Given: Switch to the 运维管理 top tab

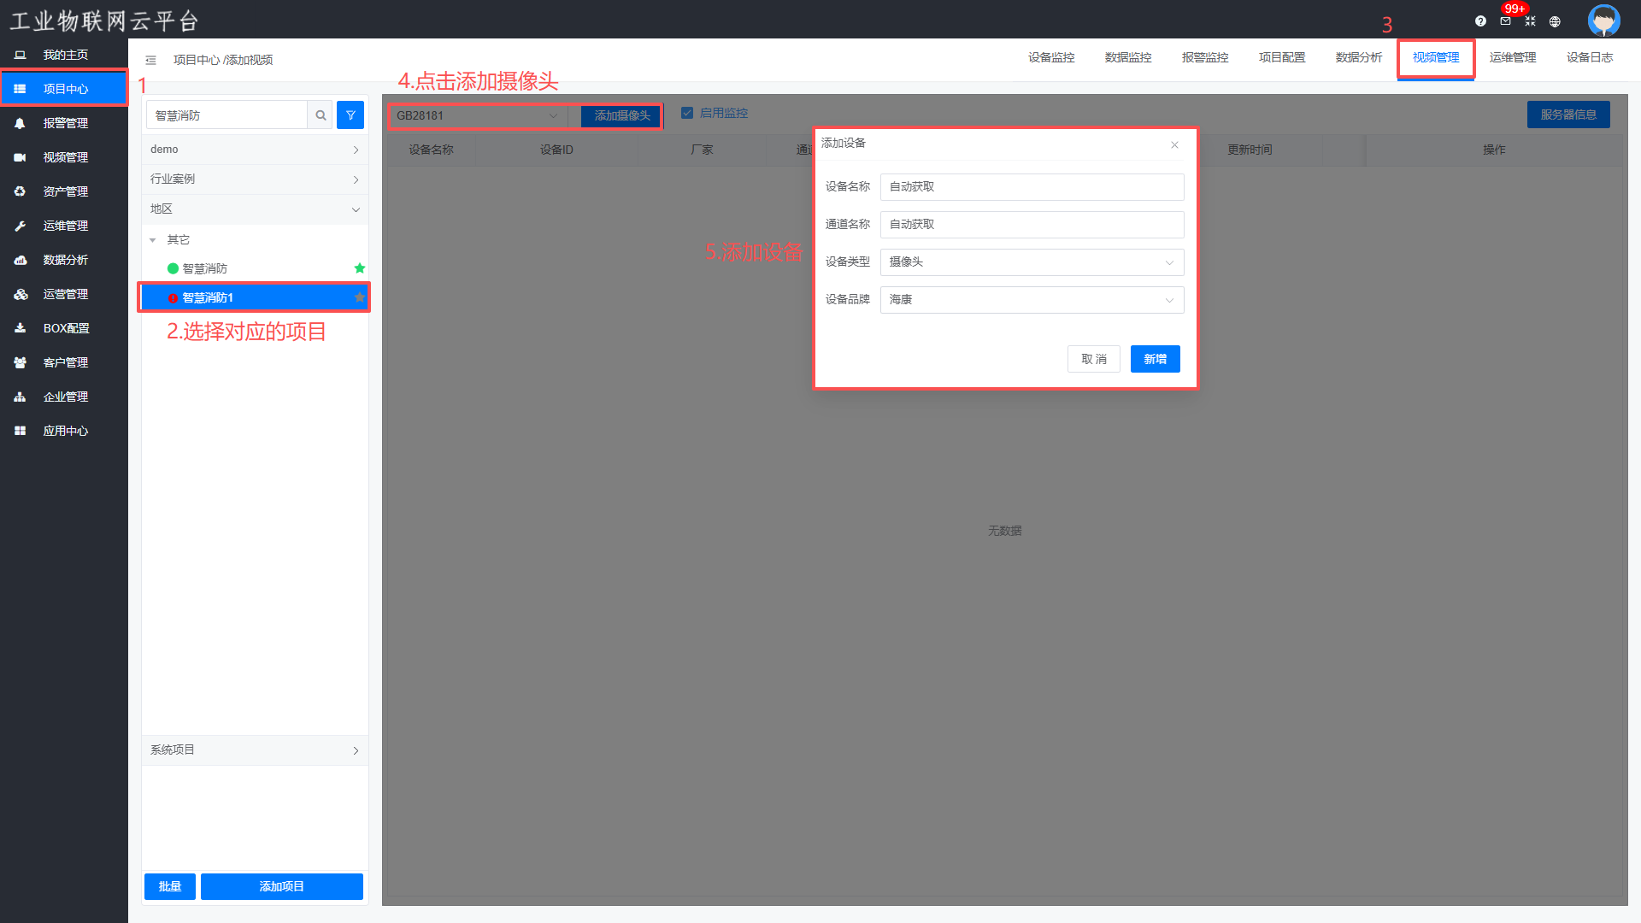Looking at the screenshot, I should 1512,57.
